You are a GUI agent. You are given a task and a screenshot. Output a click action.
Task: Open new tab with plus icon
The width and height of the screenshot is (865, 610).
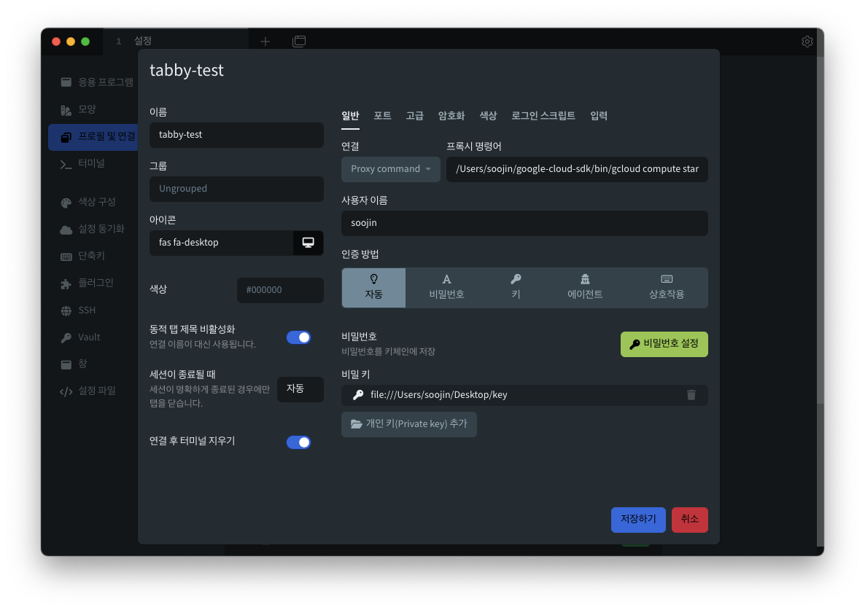[x=265, y=42]
